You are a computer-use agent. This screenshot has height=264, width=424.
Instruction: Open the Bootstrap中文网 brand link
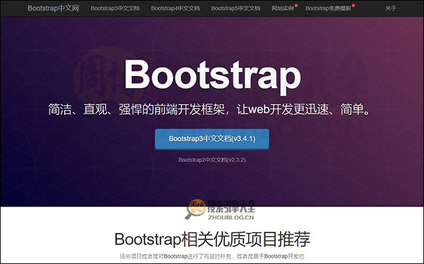point(53,8)
